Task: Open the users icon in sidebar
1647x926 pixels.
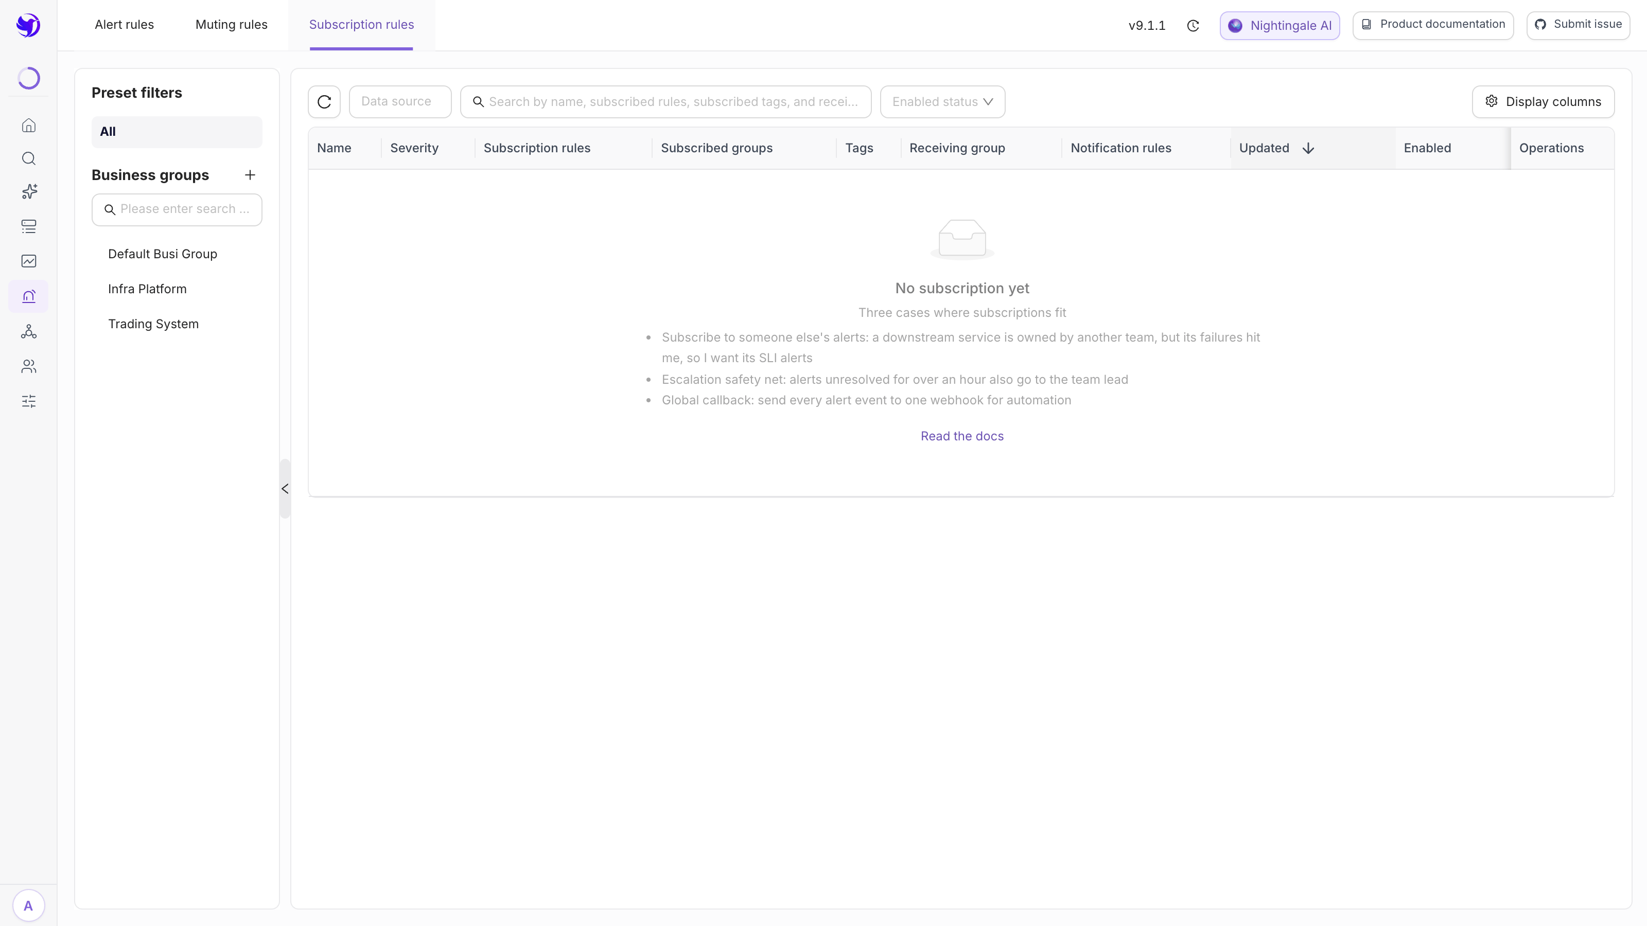Action: click(29, 366)
